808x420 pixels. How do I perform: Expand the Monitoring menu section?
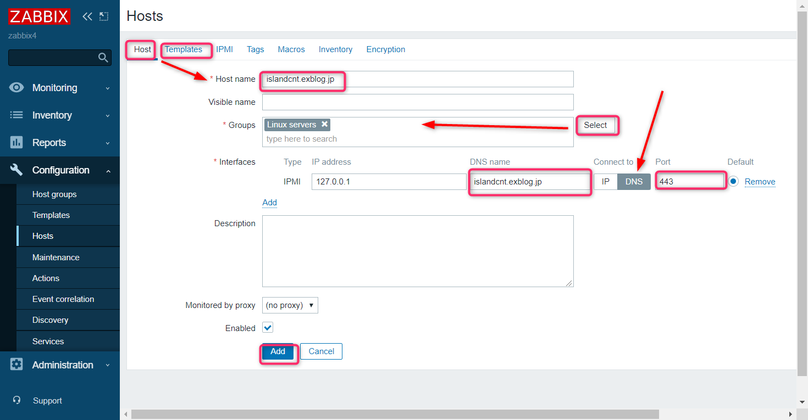point(60,88)
